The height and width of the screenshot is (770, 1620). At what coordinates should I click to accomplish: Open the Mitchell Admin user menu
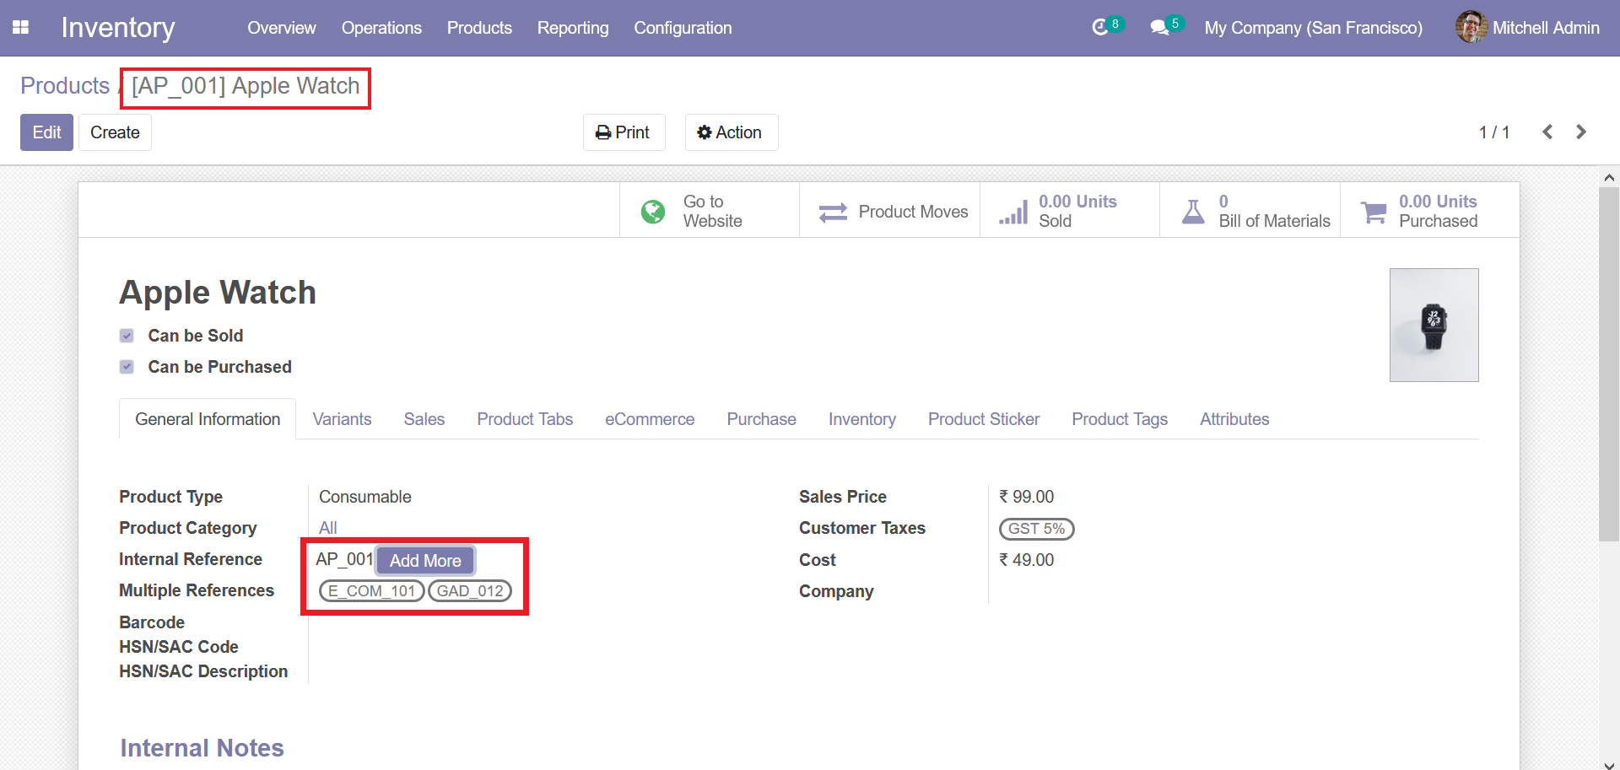[x=1527, y=28]
